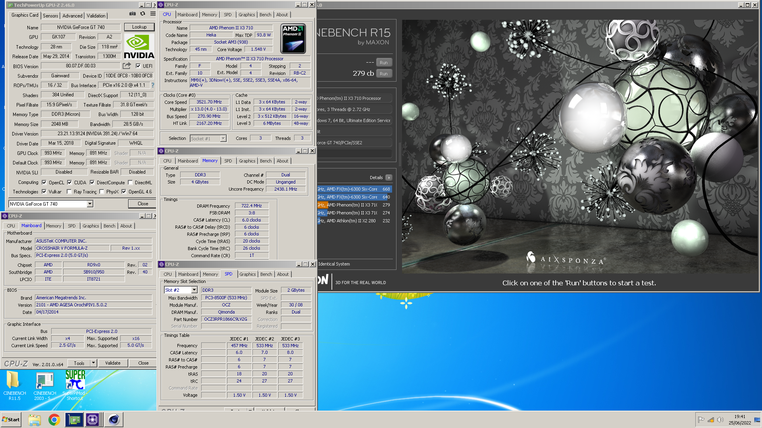
Task: Toggle the Vulkan checkbox
Action: (44, 192)
